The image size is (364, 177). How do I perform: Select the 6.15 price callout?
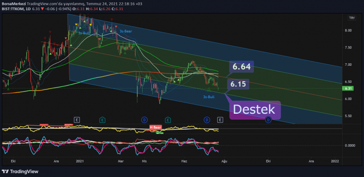pos(238,84)
